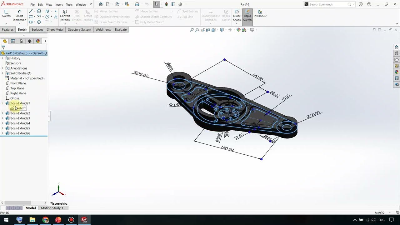Select the Material <not specified> item

[25, 78]
